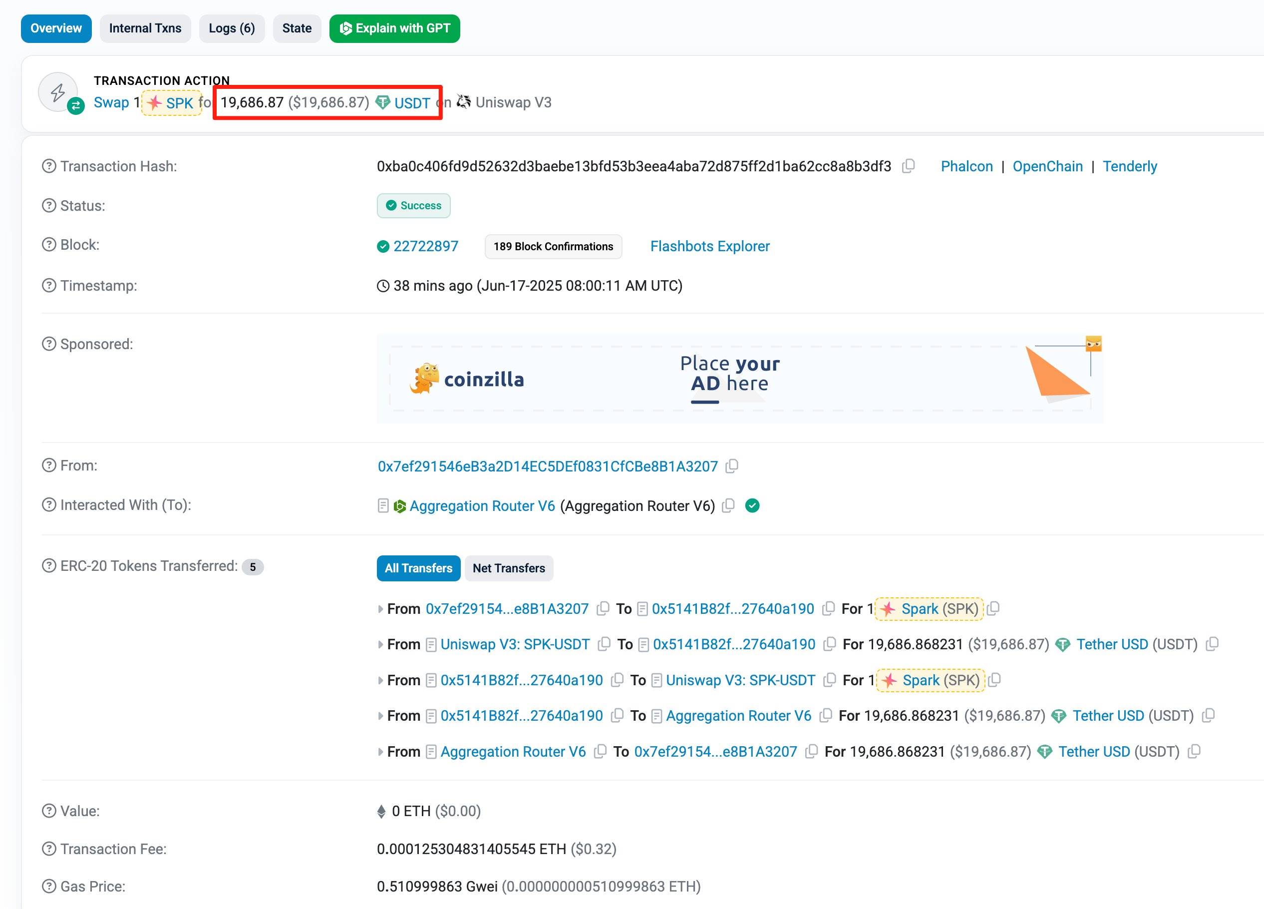Copy recipient 0x5141B82f address in first transfer row
This screenshot has height=909, width=1264.
point(828,608)
